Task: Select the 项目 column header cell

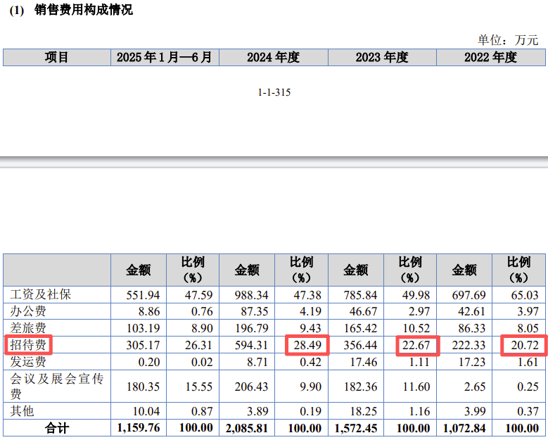Action: [x=56, y=58]
